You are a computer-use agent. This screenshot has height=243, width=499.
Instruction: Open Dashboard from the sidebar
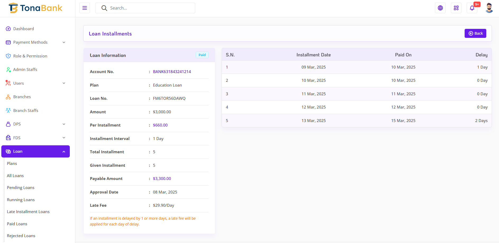point(24,29)
